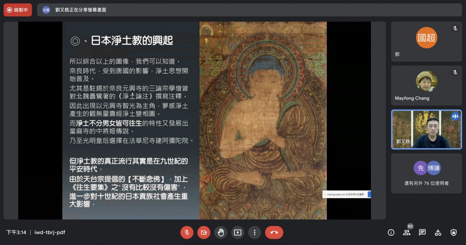
Task: Click the iwd-tbrj-pdf meeting code
Action: 50,232
